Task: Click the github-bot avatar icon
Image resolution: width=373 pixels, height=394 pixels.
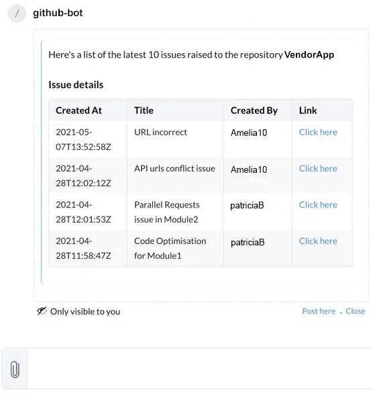Action: coord(17,13)
